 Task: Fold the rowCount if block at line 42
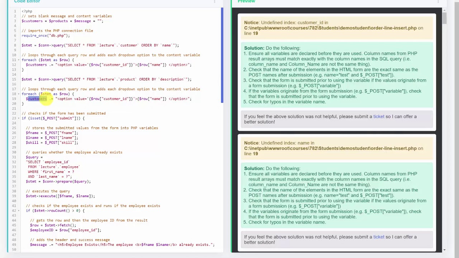[19, 211]
